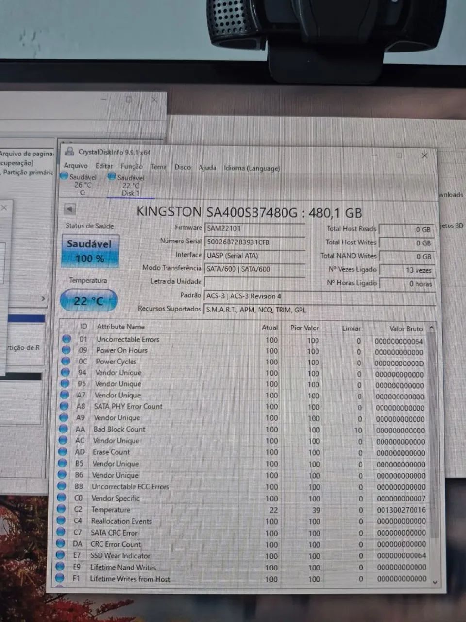The height and width of the screenshot is (622, 466).
Task: Select the Uncorrectable Errors attribute name
Action: point(128,339)
